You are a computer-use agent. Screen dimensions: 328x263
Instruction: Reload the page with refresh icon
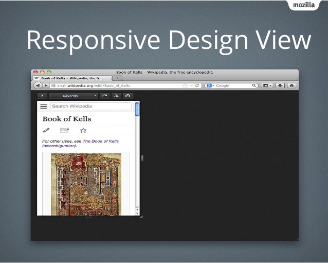click(x=197, y=85)
